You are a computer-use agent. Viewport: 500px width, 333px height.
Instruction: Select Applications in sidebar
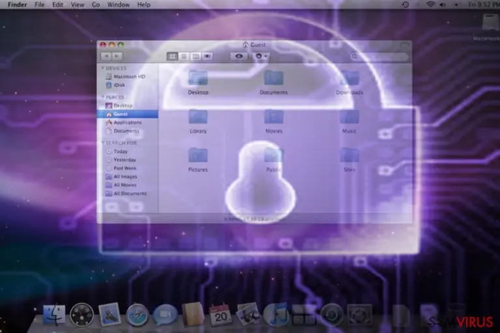coord(128,122)
